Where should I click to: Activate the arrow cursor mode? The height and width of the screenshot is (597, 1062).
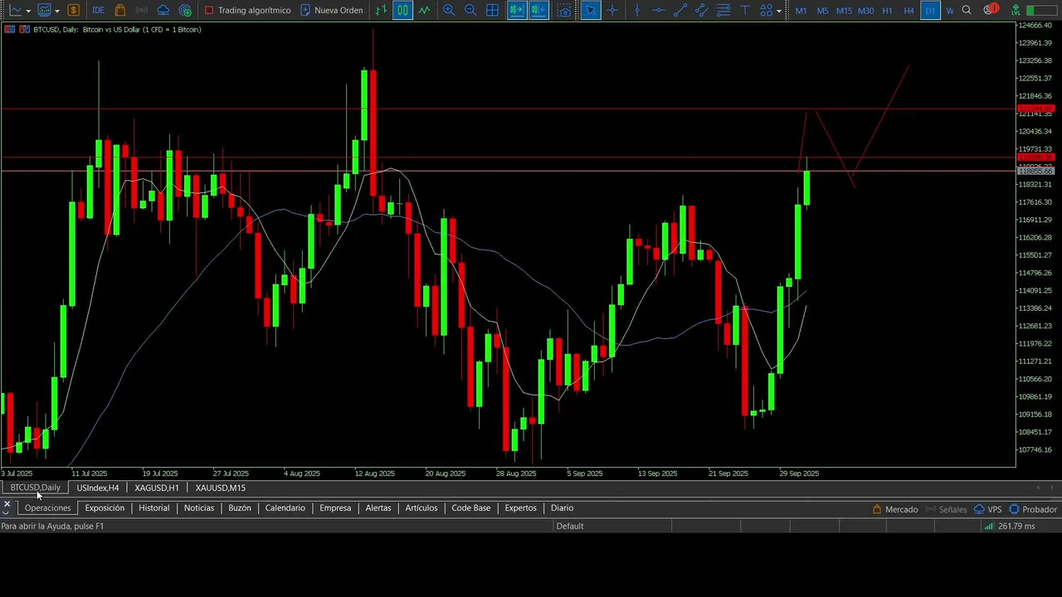coord(590,10)
